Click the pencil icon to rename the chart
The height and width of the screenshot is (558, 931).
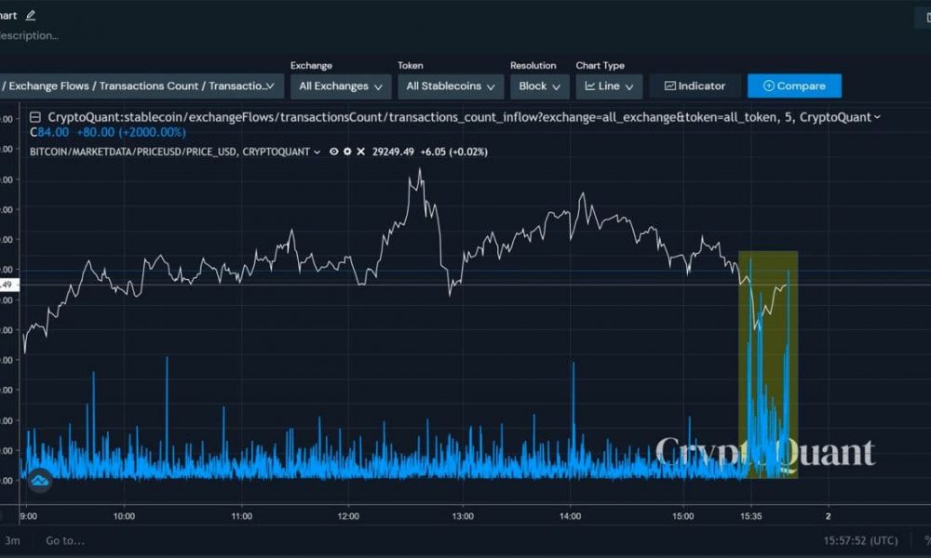point(31,16)
